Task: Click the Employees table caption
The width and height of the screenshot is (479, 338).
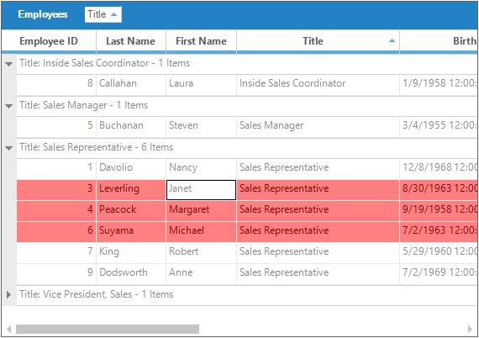Action: coord(43,14)
